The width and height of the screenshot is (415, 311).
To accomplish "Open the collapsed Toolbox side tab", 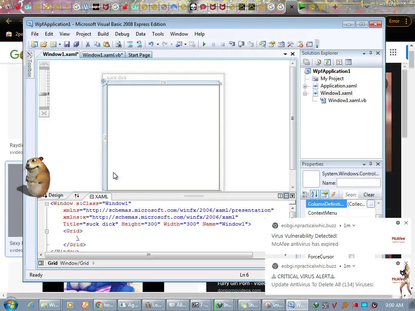I will click(30, 64).
